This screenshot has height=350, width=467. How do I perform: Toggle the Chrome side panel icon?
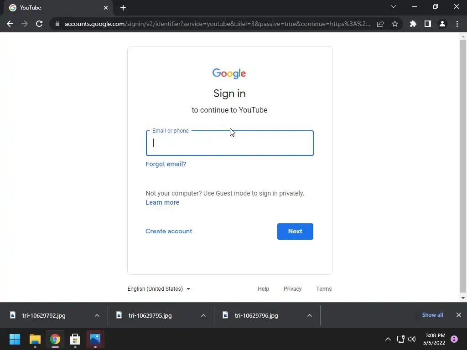pyautogui.click(x=428, y=24)
